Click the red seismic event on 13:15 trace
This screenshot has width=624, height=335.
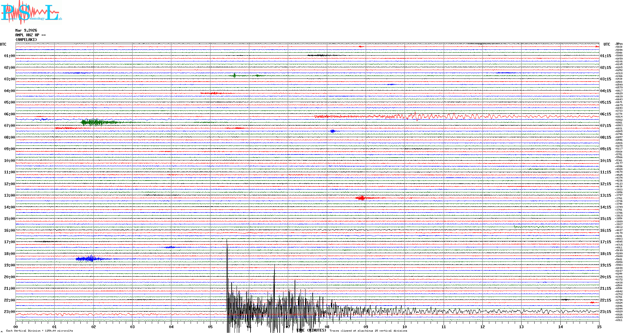click(x=361, y=198)
